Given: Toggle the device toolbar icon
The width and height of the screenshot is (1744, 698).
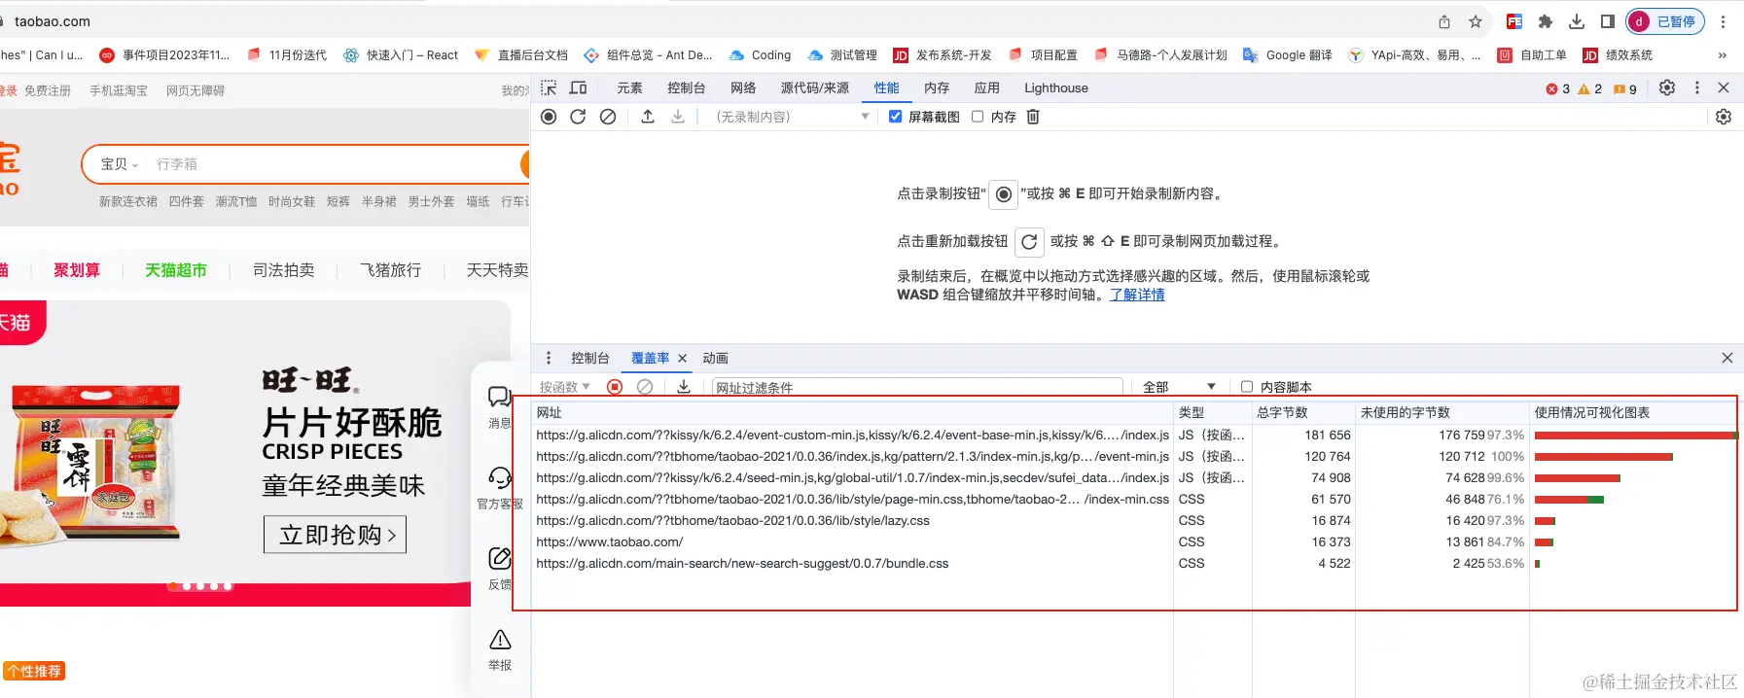Looking at the screenshot, I should tap(578, 87).
